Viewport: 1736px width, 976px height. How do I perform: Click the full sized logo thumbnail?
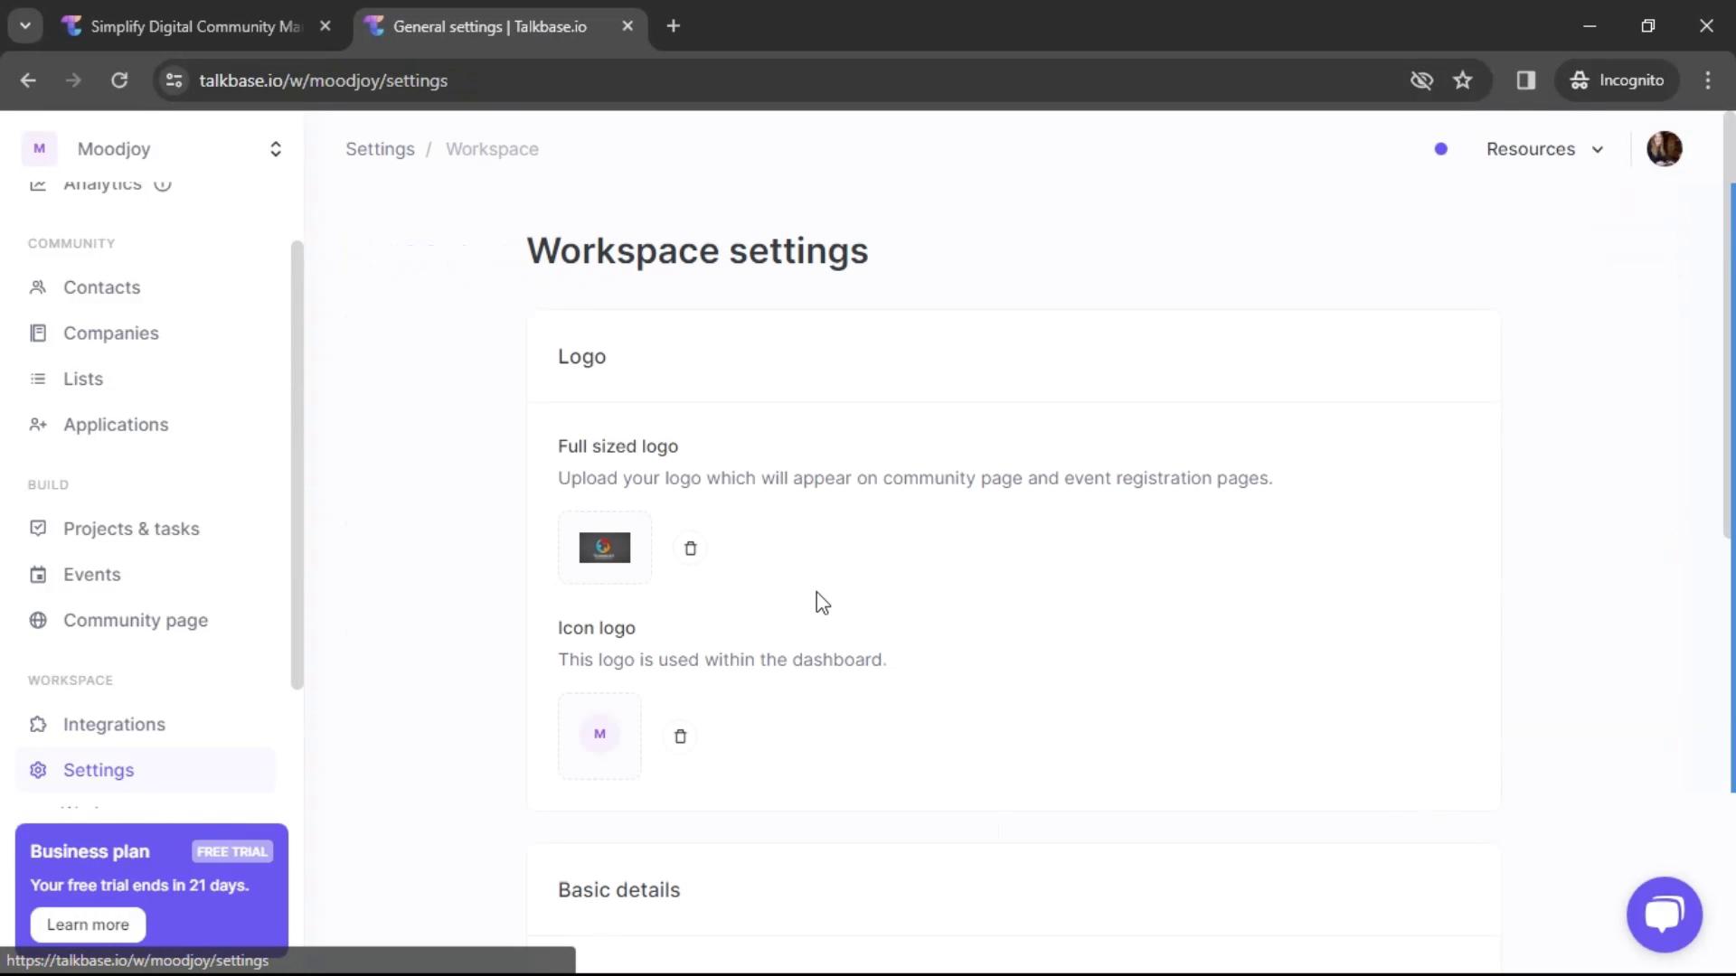603,547
